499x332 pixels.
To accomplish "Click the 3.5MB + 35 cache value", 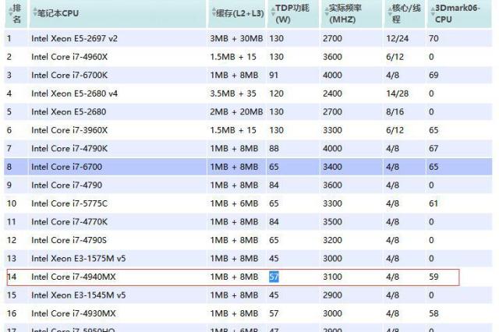I will tap(233, 94).
